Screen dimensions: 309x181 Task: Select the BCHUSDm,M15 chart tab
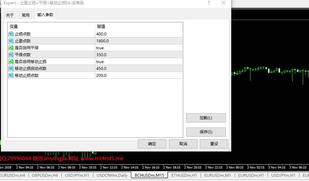[x=149, y=175]
